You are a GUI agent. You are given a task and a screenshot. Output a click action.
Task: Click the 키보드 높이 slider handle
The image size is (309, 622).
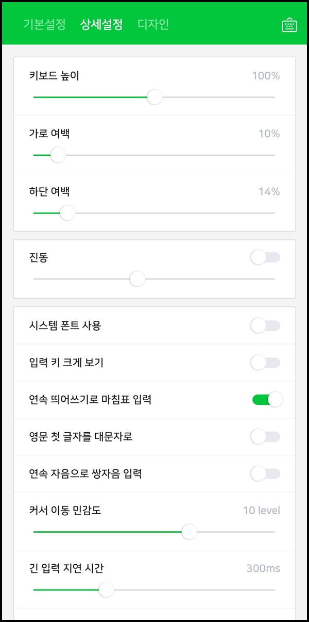154,96
